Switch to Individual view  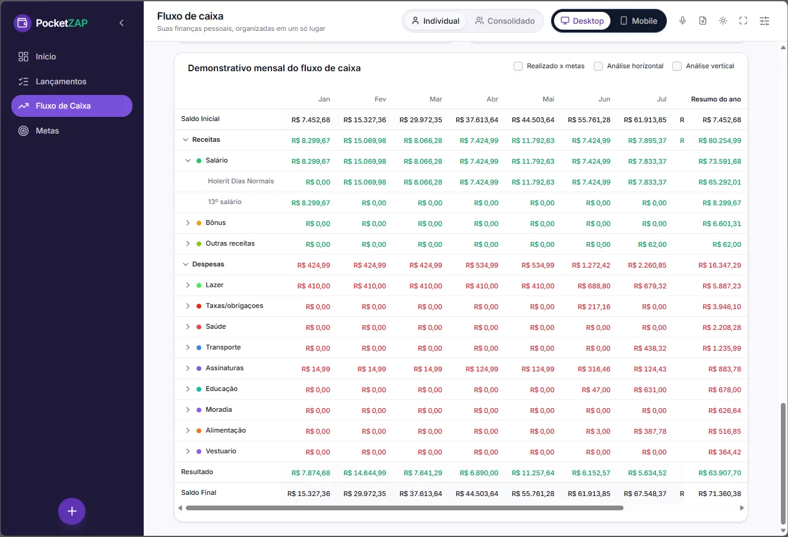436,21
